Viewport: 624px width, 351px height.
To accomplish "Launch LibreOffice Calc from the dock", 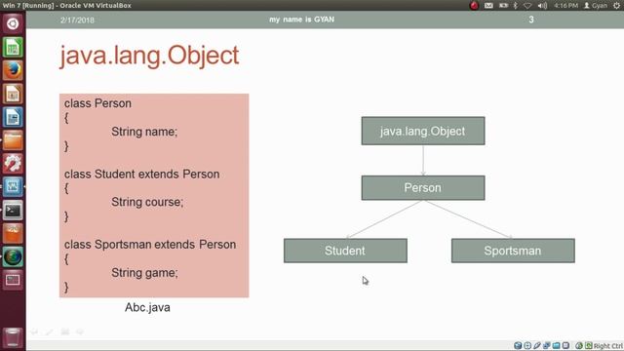I will coord(13,48).
